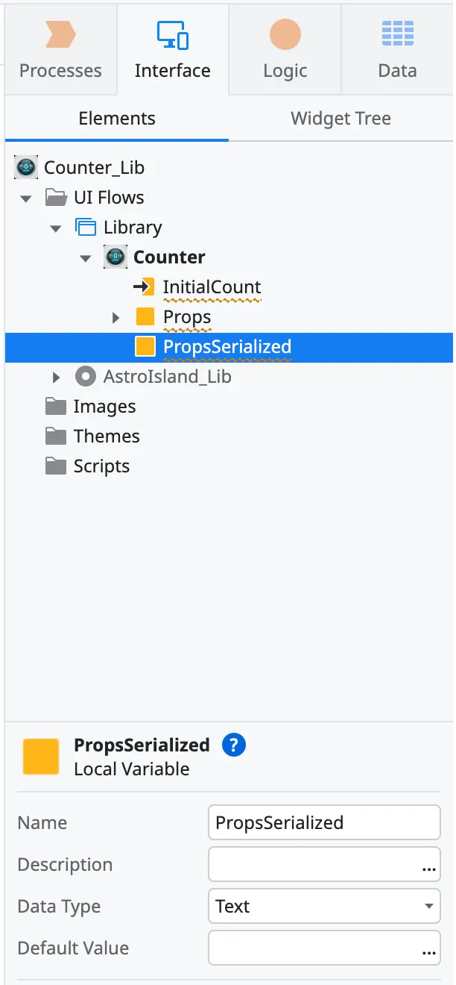Switch to the Widget Tree tab
The image size is (456, 985).
[x=341, y=118]
